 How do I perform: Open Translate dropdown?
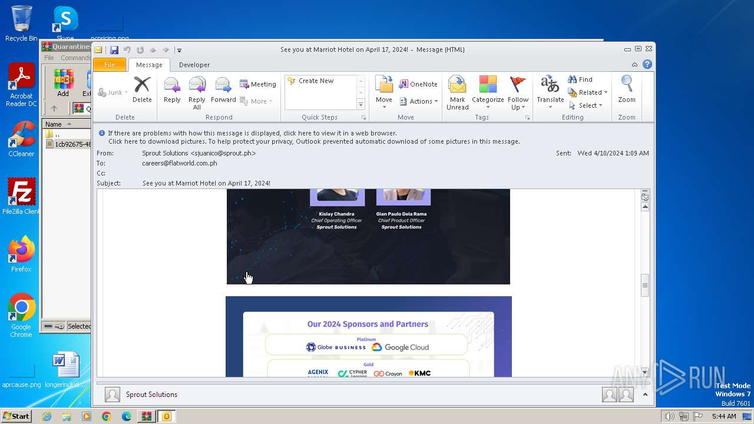[550, 93]
